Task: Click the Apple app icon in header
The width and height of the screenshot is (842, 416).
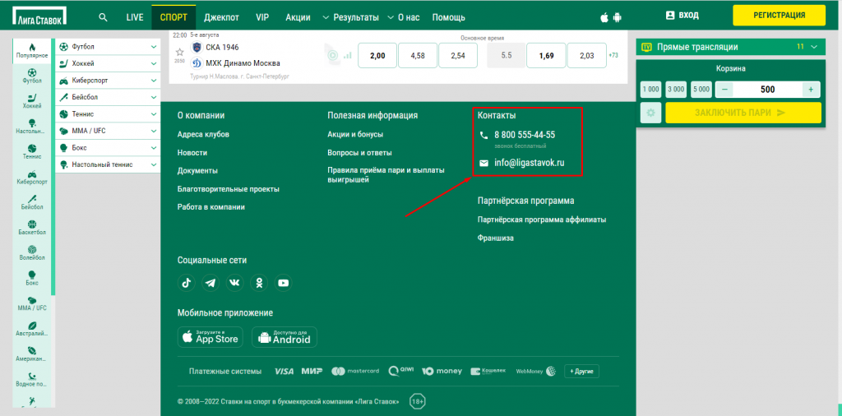Action: point(605,16)
